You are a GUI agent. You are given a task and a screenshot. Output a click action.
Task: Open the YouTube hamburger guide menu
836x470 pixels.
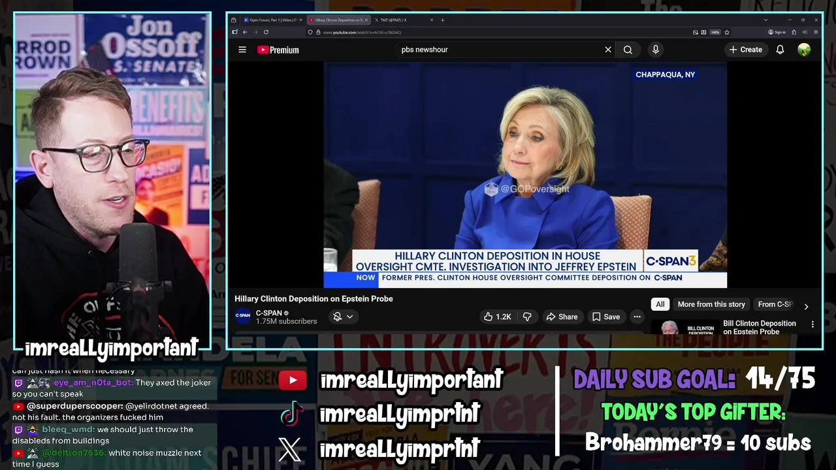point(242,50)
